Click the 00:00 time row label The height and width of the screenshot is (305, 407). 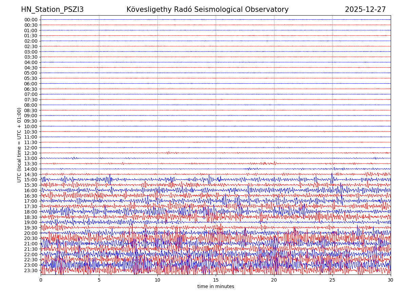[31, 20]
